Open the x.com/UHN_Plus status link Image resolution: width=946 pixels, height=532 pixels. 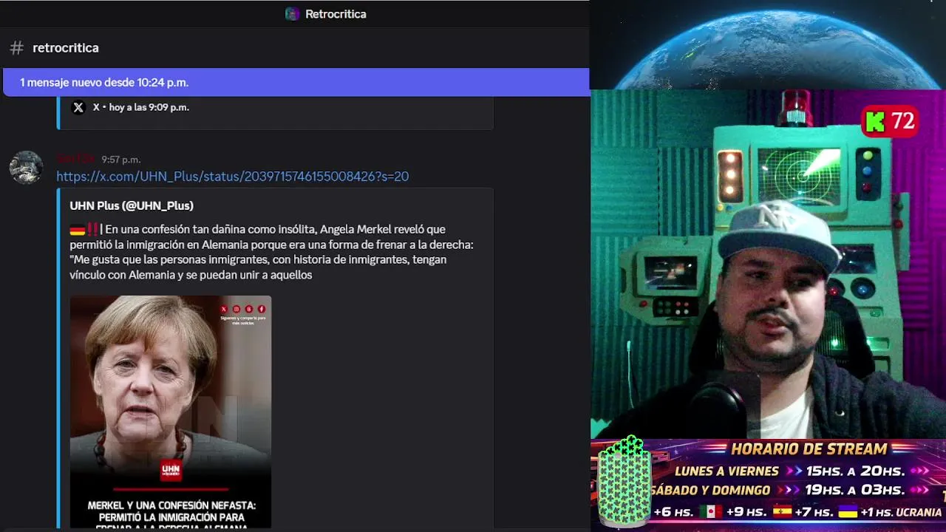point(233,177)
